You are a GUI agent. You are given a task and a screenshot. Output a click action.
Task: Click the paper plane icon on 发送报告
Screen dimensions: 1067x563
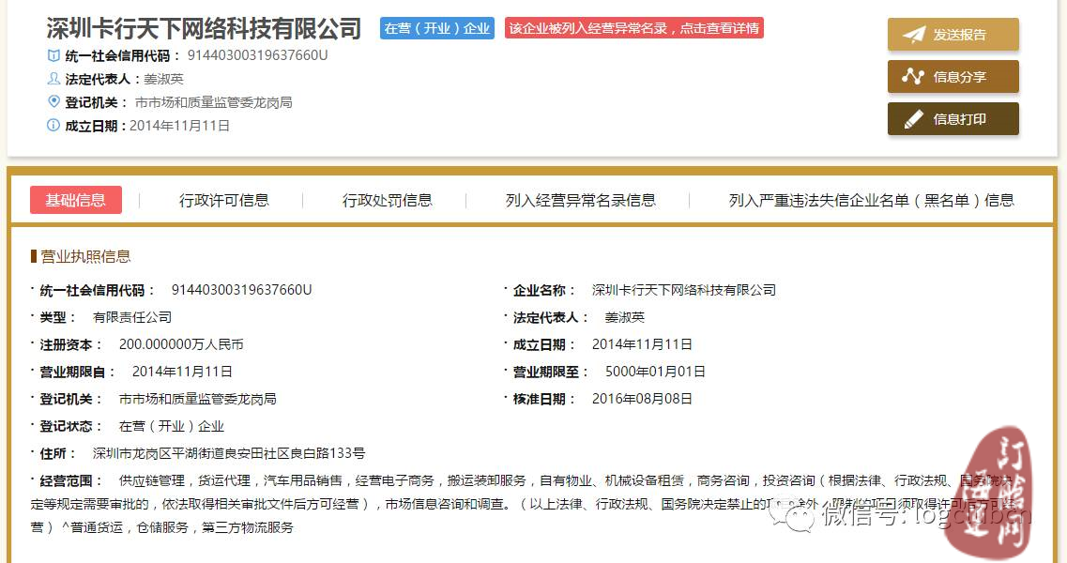tap(913, 35)
